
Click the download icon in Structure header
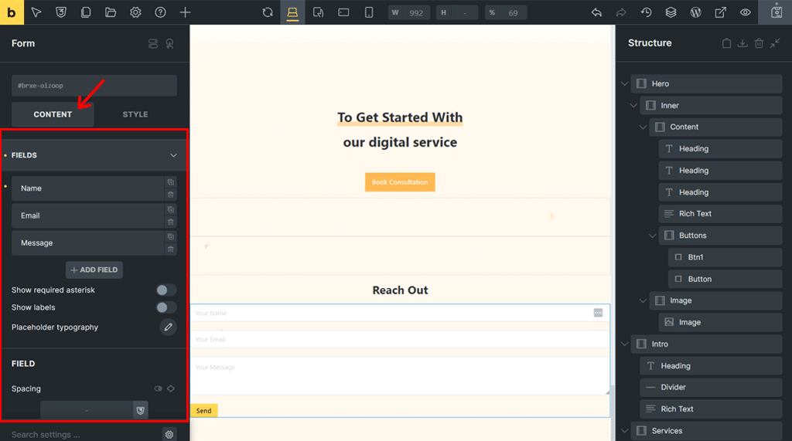point(742,43)
